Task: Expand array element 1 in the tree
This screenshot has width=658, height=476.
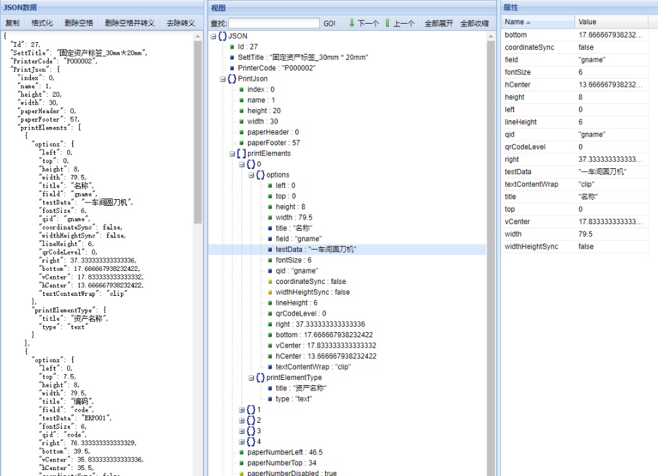Action: point(241,410)
